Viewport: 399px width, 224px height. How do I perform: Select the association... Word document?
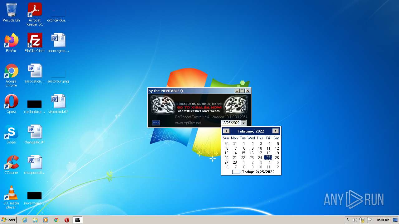(35, 73)
